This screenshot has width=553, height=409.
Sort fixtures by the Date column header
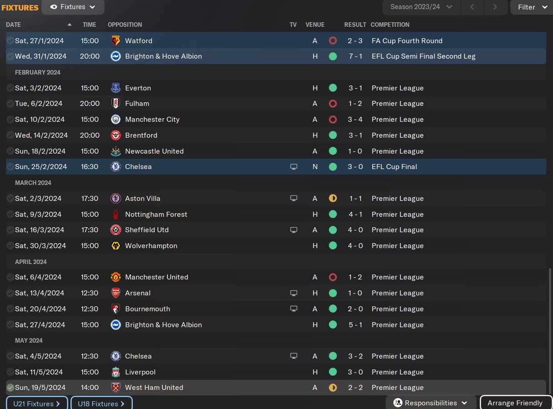click(14, 25)
